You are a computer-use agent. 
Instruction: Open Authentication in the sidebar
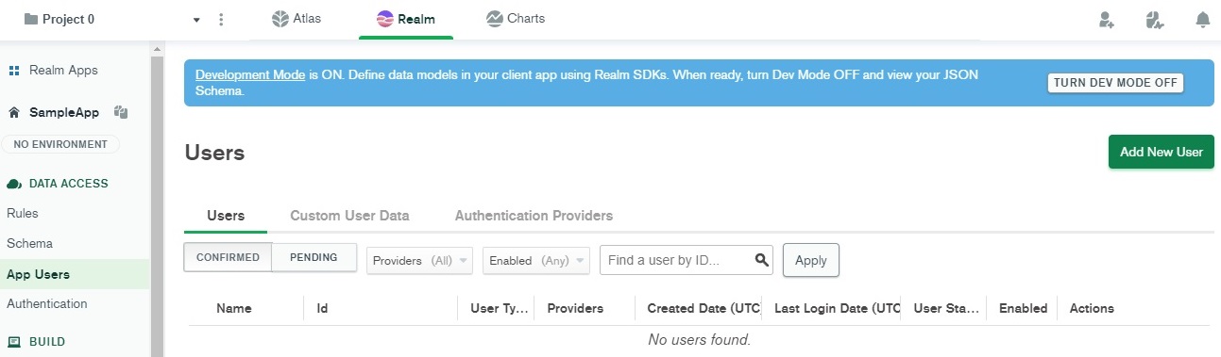[47, 304]
